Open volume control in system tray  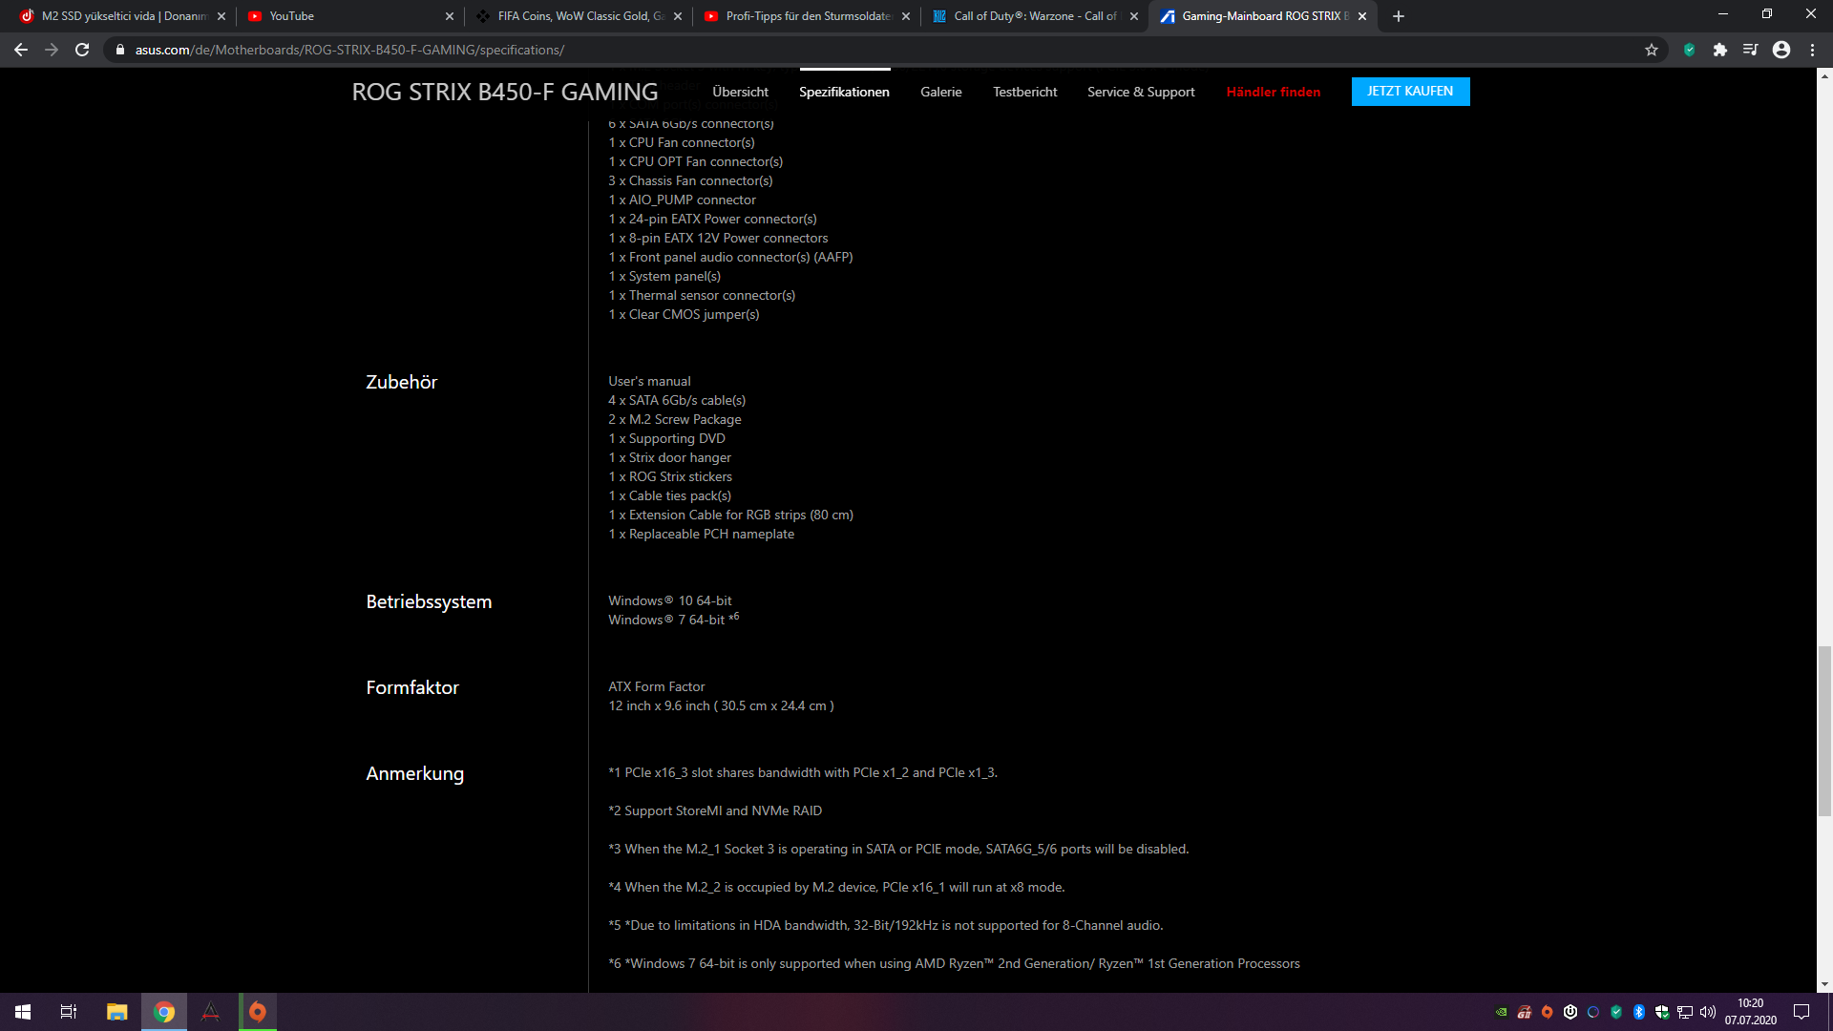[x=1708, y=1012]
